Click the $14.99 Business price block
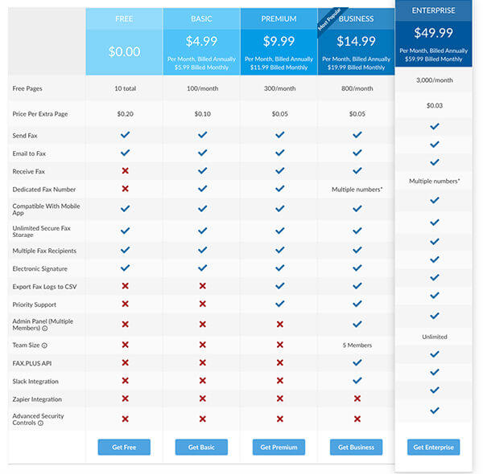The width and height of the screenshot is (483, 474). coord(356,52)
